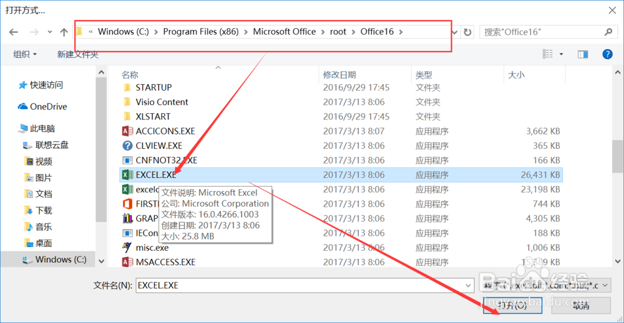The width and height of the screenshot is (624, 323).
Task: Open 下载 folder in sidebar
Action: point(38,210)
